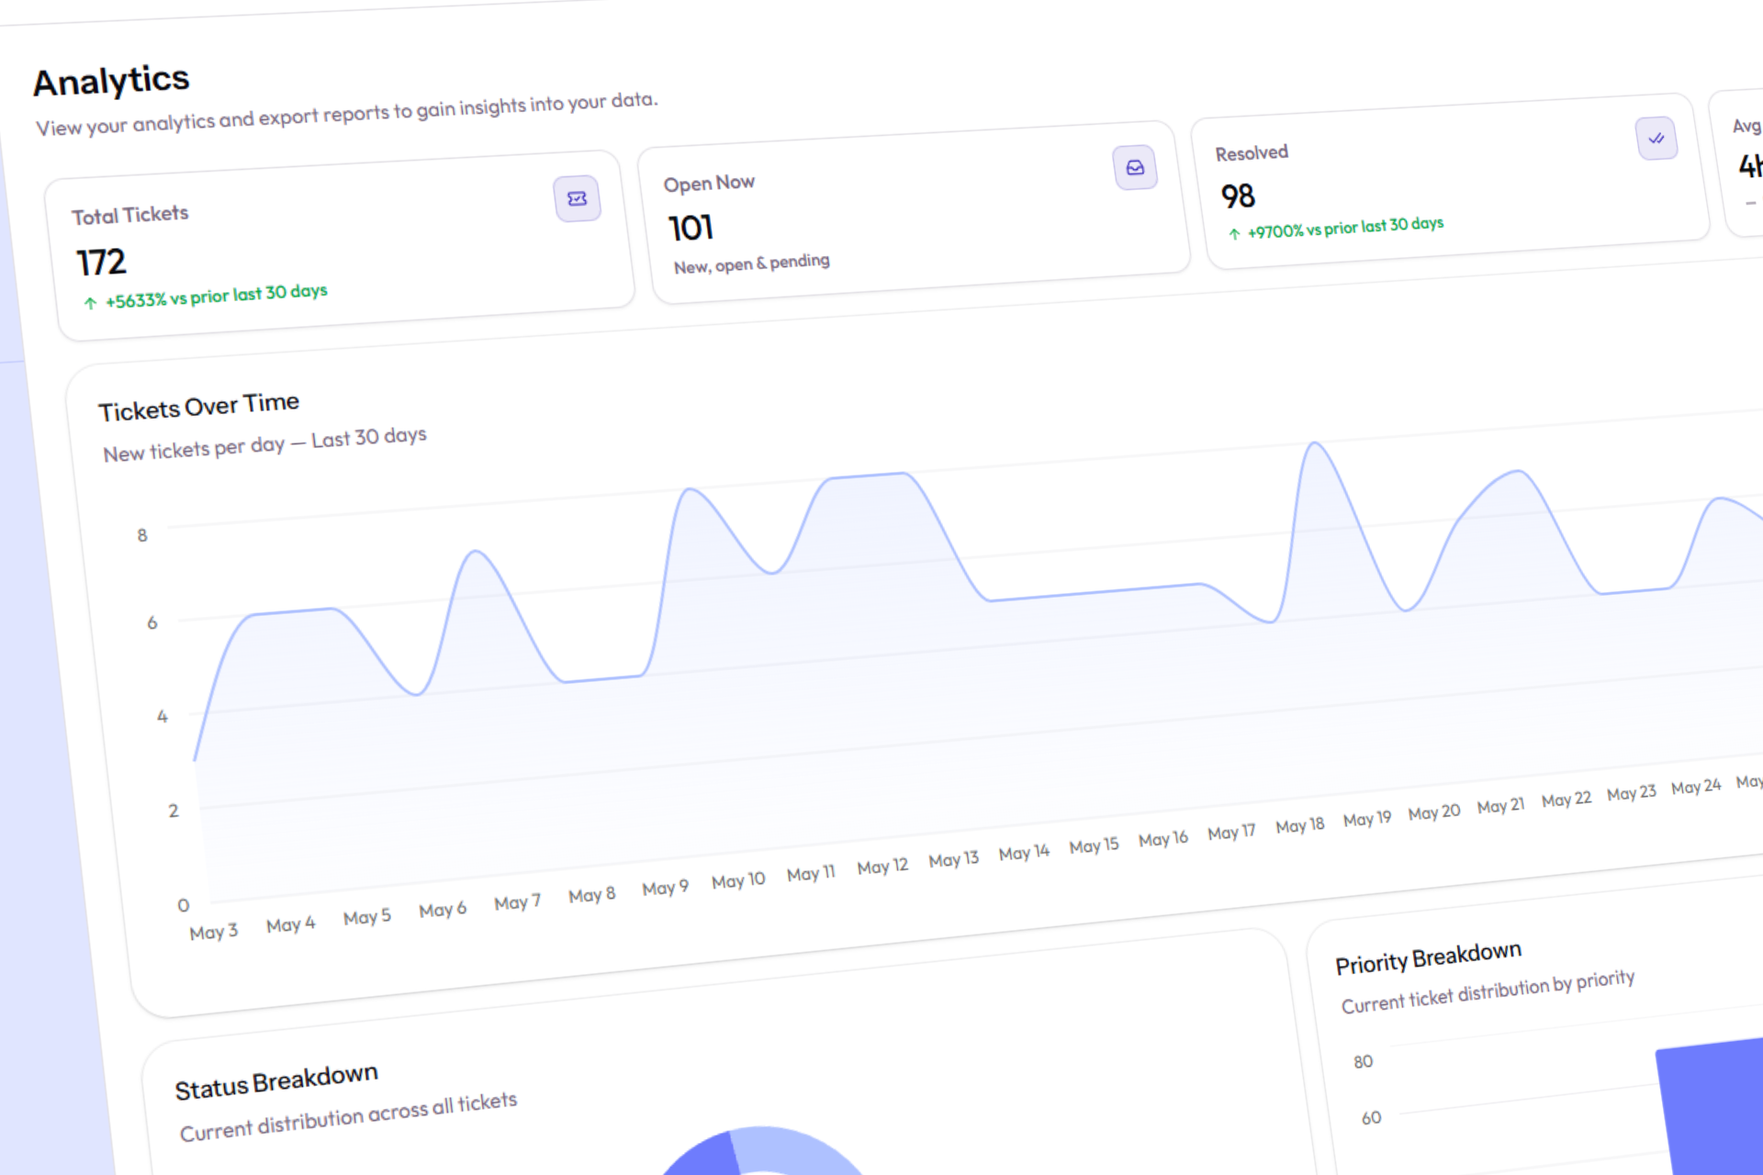Click the y-axis label 6 on line chart
1763x1175 pixels.
pos(152,623)
